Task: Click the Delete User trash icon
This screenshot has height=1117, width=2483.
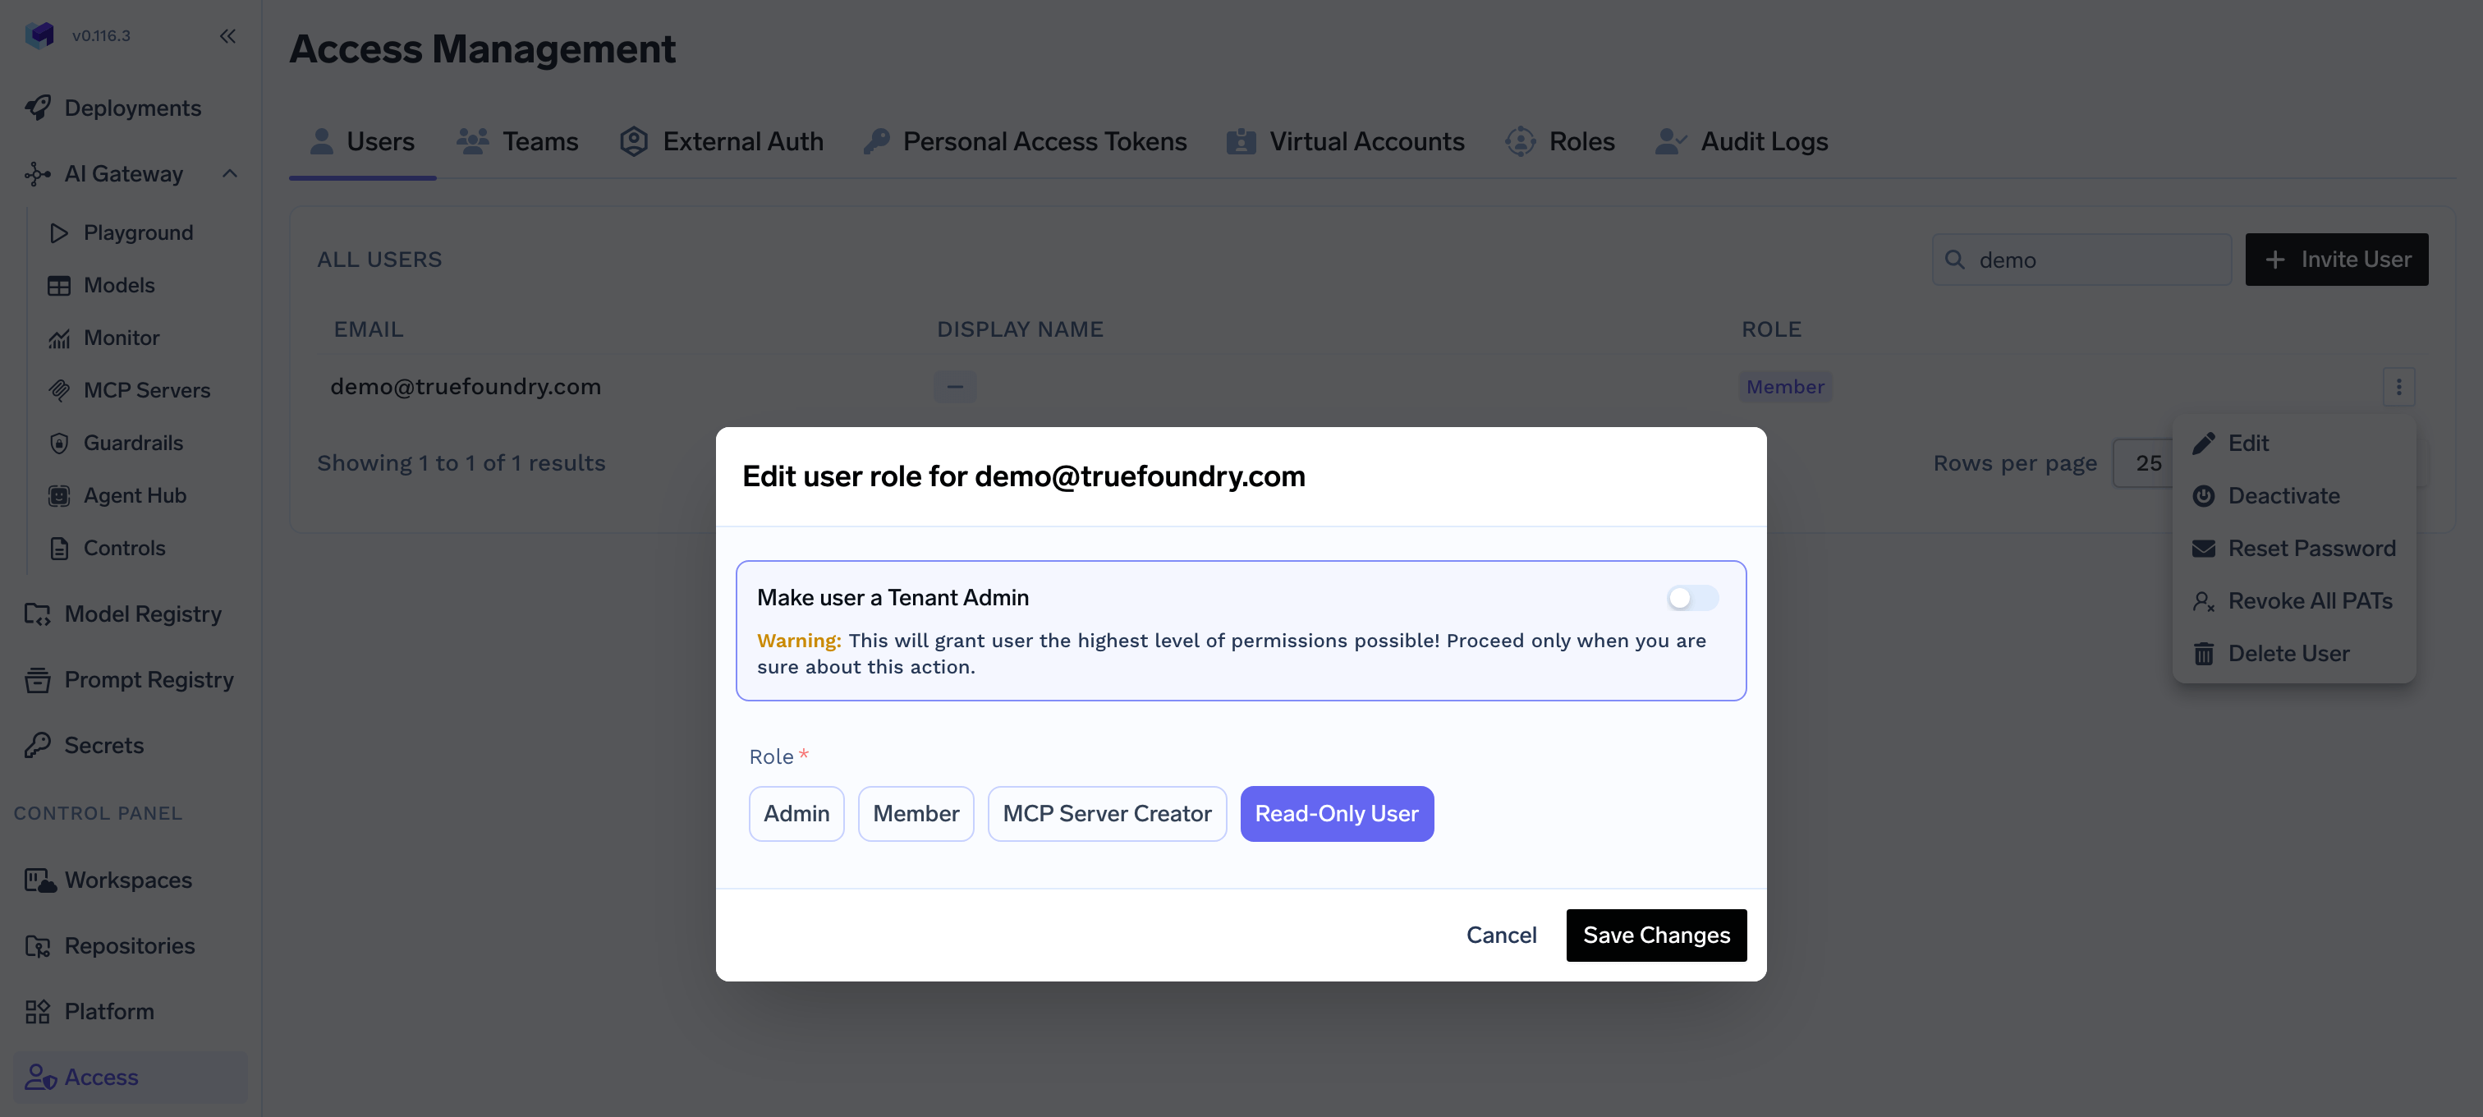Action: pos(2204,654)
